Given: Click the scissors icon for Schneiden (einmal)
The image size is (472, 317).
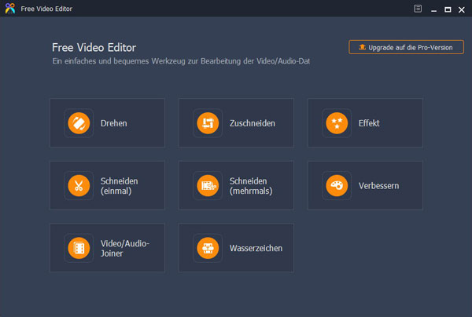Looking at the screenshot, I should (x=79, y=185).
